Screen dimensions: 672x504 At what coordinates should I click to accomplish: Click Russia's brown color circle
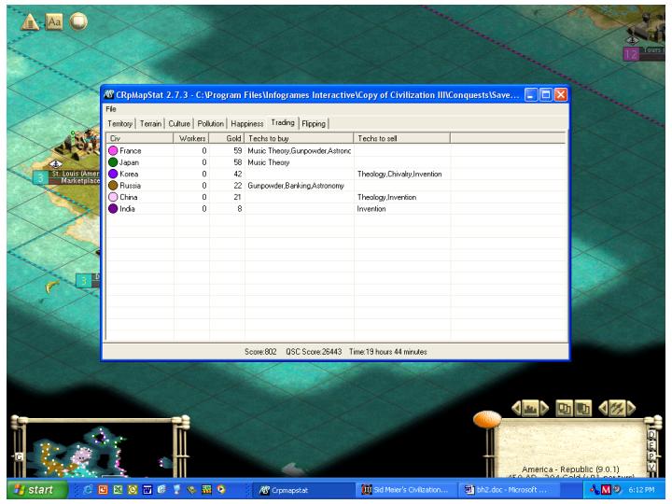click(113, 185)
